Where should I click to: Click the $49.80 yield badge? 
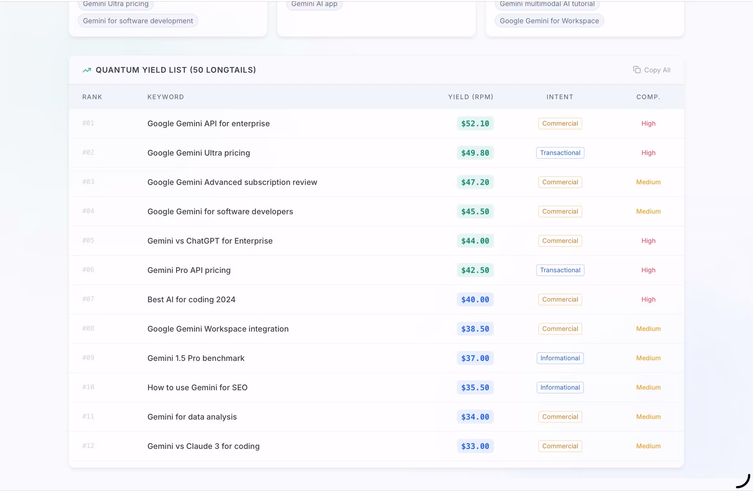pos(475,153)
